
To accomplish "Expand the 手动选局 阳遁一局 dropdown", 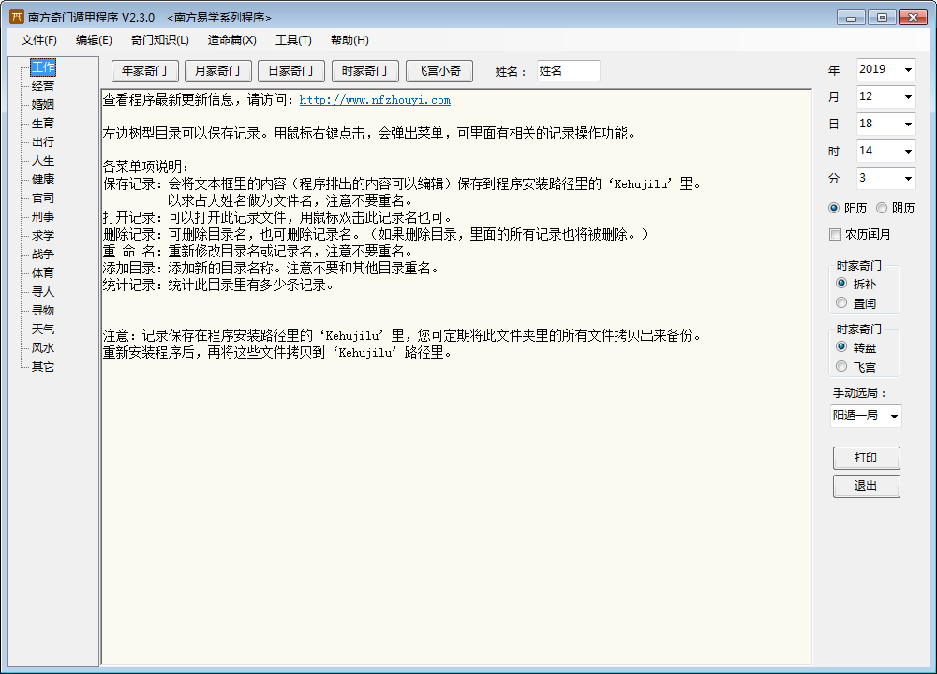I will pos(894,416).
